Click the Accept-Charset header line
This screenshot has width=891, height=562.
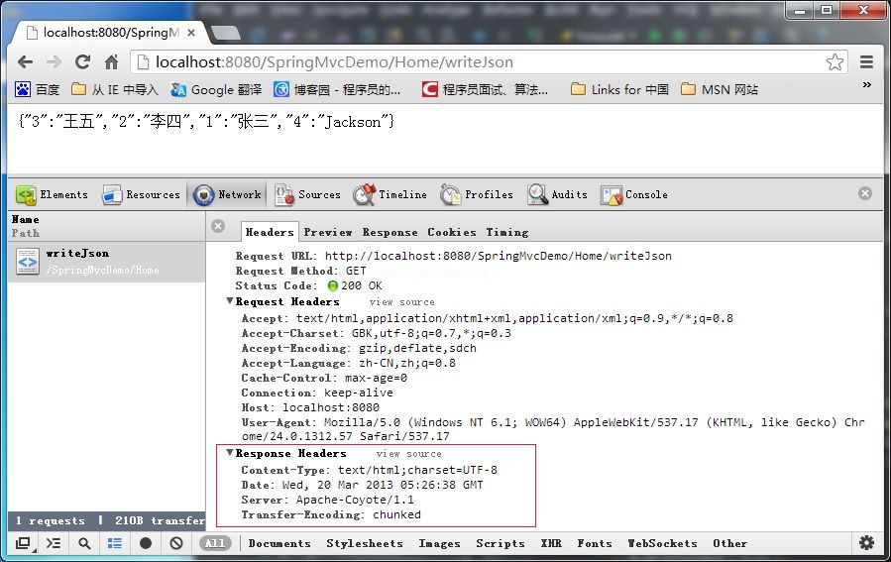pyautogui.click(x=377, y=333)
